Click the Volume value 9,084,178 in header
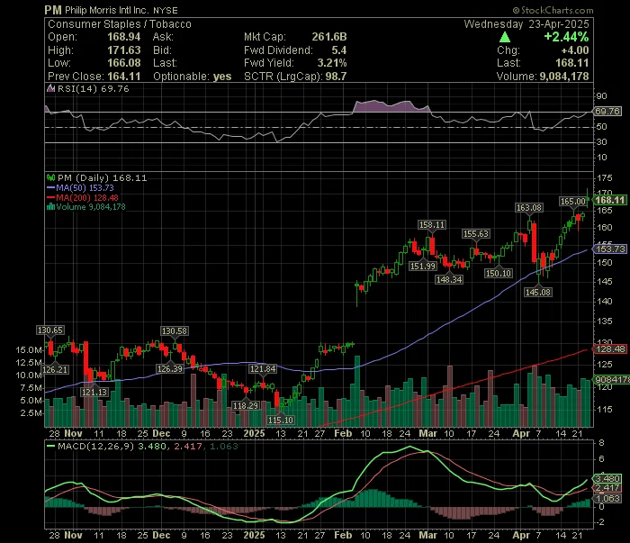Viewport: 630px width, 543px height. click(x=564, y=77)
